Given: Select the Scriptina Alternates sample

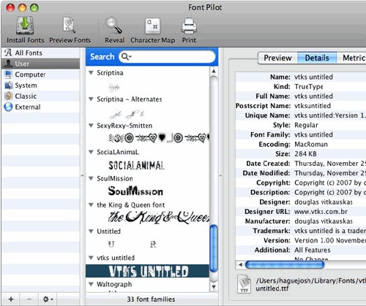Looking at the screenshot, I should [127, 114].
